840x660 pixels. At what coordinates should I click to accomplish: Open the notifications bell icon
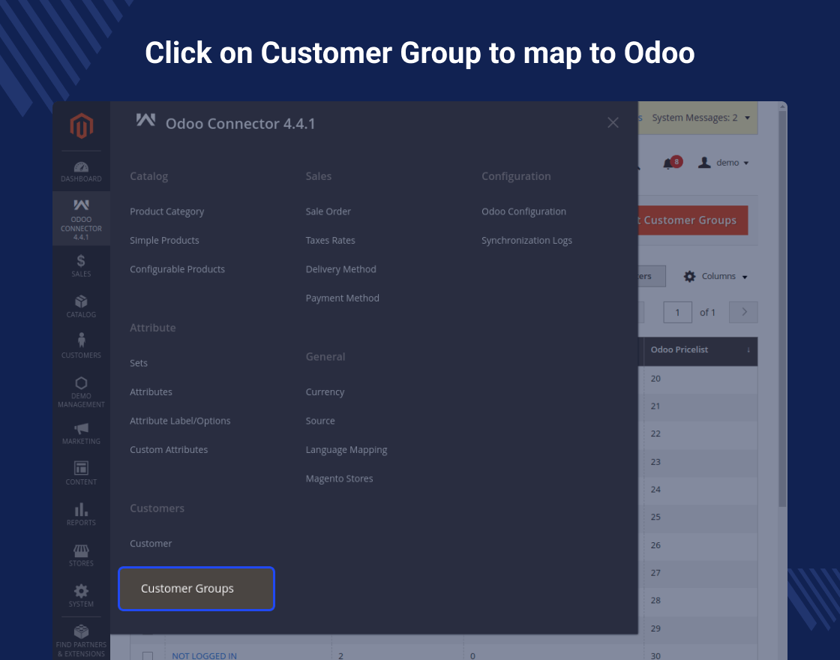[668, 163]
